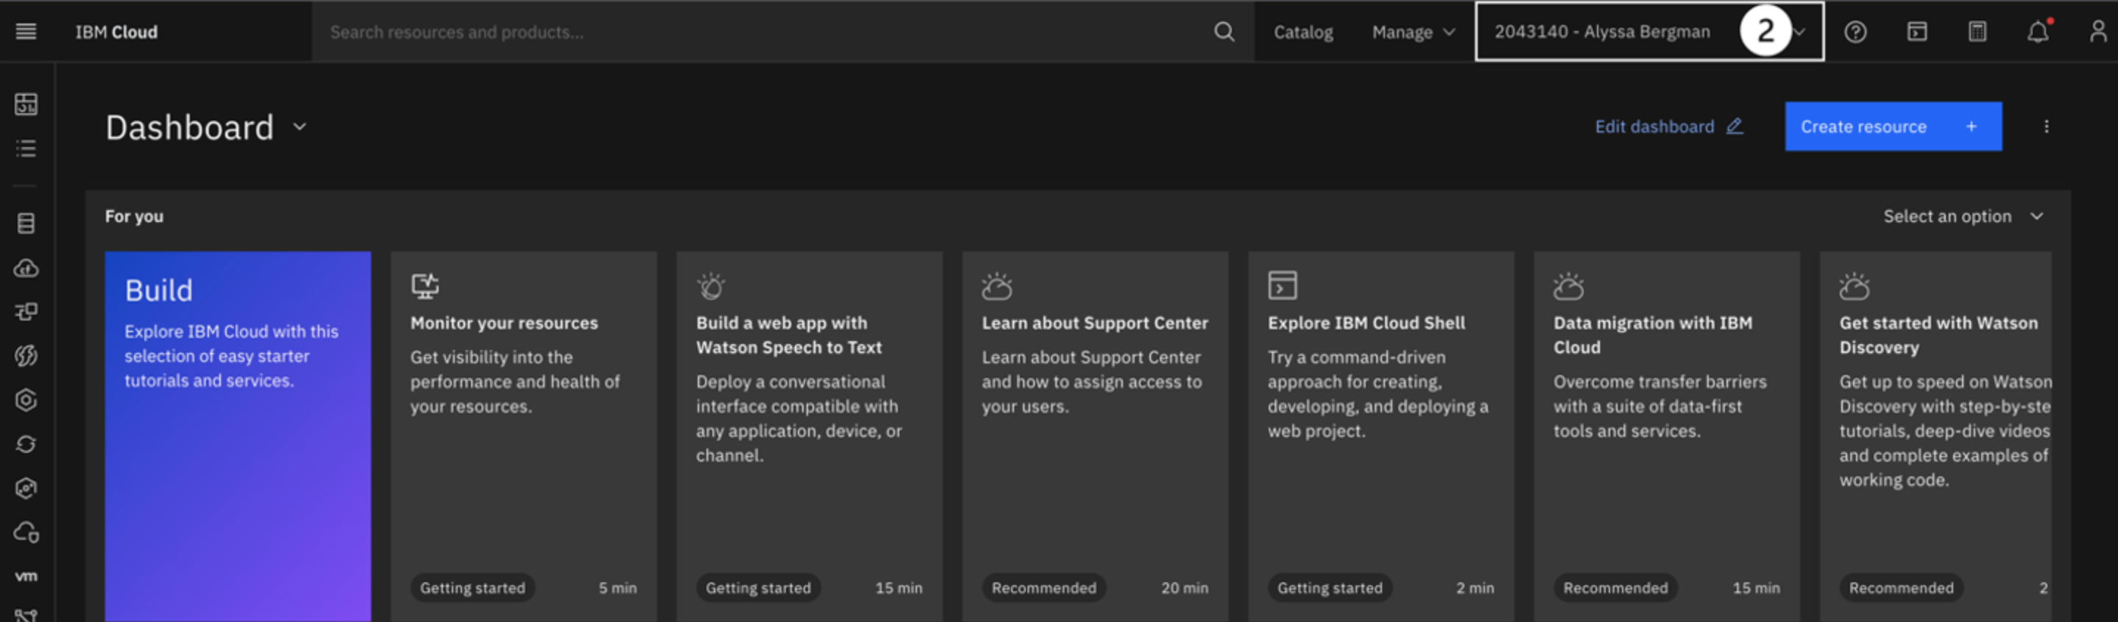The image size is (2118, 622).
Task: Open the user profile avatar icon
Action: tap(2097, 31)
